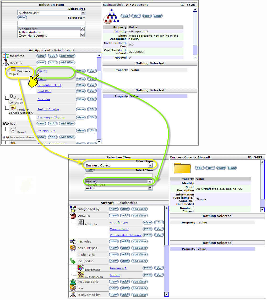Image resolution: width=267 pixels, height=300 pixels.
Task: Click the facilitates relationship icon
Action: (6, 56)
